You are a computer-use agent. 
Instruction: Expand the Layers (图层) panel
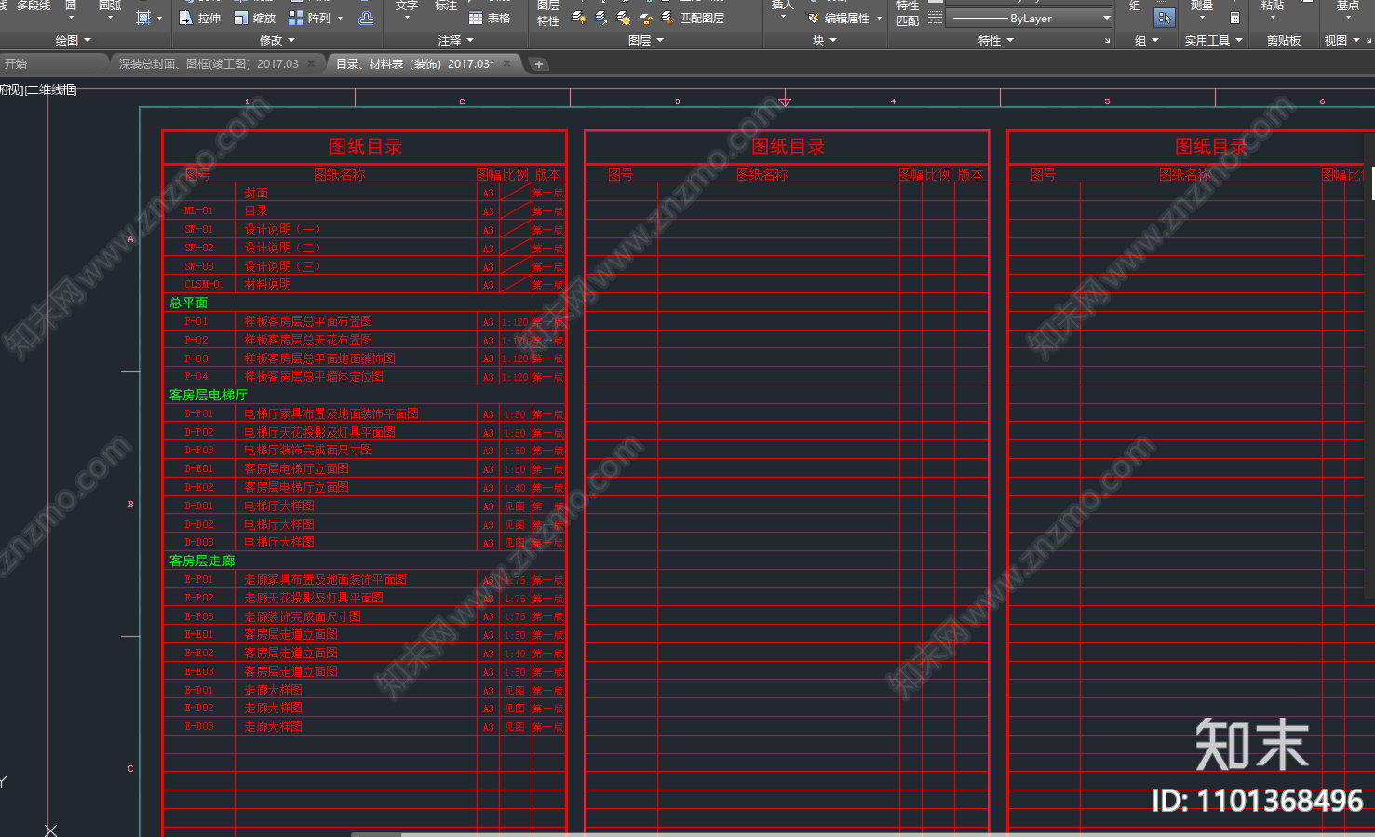(x=646, y=41)
